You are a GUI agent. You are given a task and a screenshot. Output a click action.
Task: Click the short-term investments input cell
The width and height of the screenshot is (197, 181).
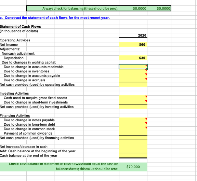[133, 102]
